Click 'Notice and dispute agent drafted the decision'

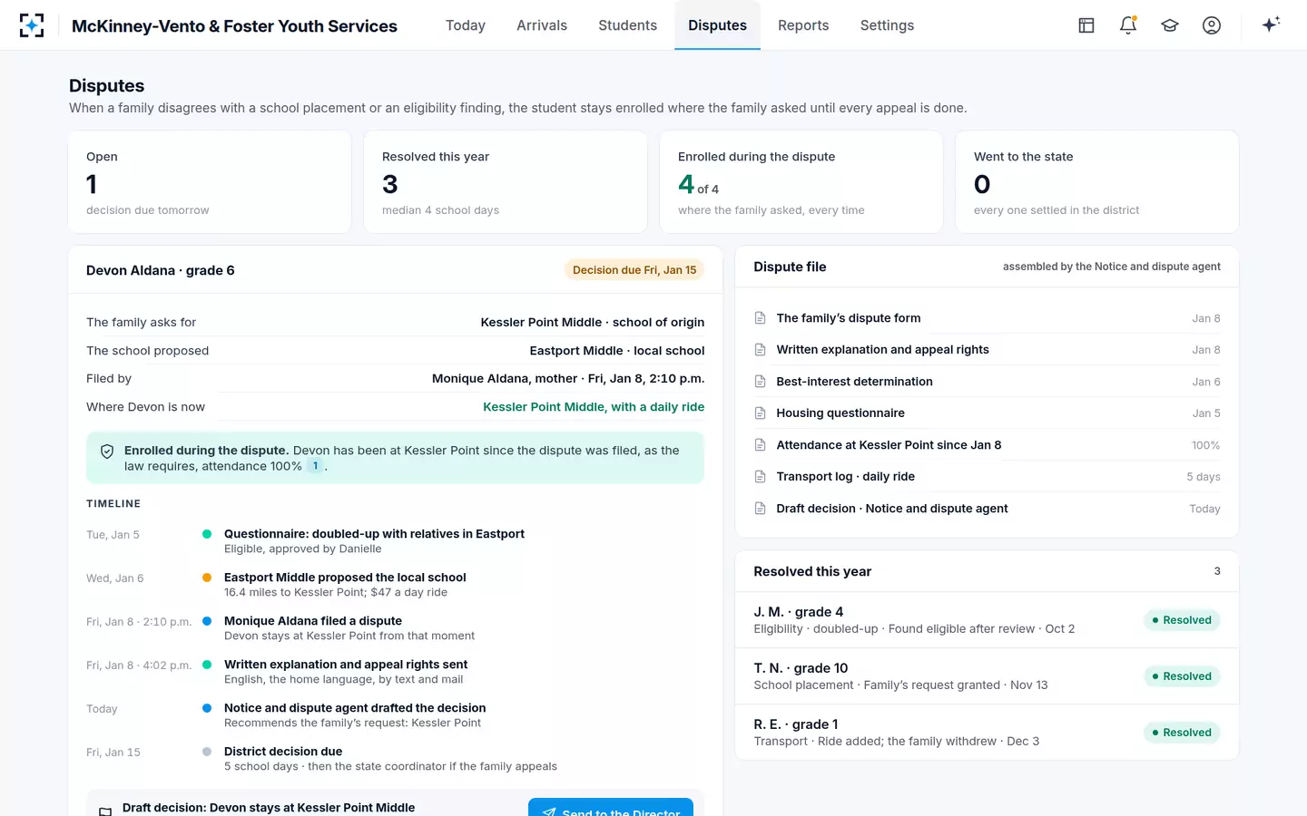pyautogui.click(x=355, y=708)
